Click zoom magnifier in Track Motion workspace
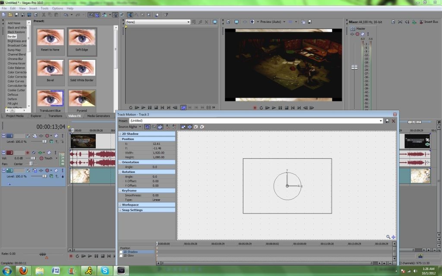This screenshot has width=442, height=276. click(388, 237)
